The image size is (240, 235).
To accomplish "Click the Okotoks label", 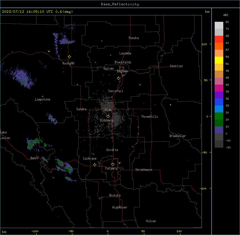I will tap(115, 195).
